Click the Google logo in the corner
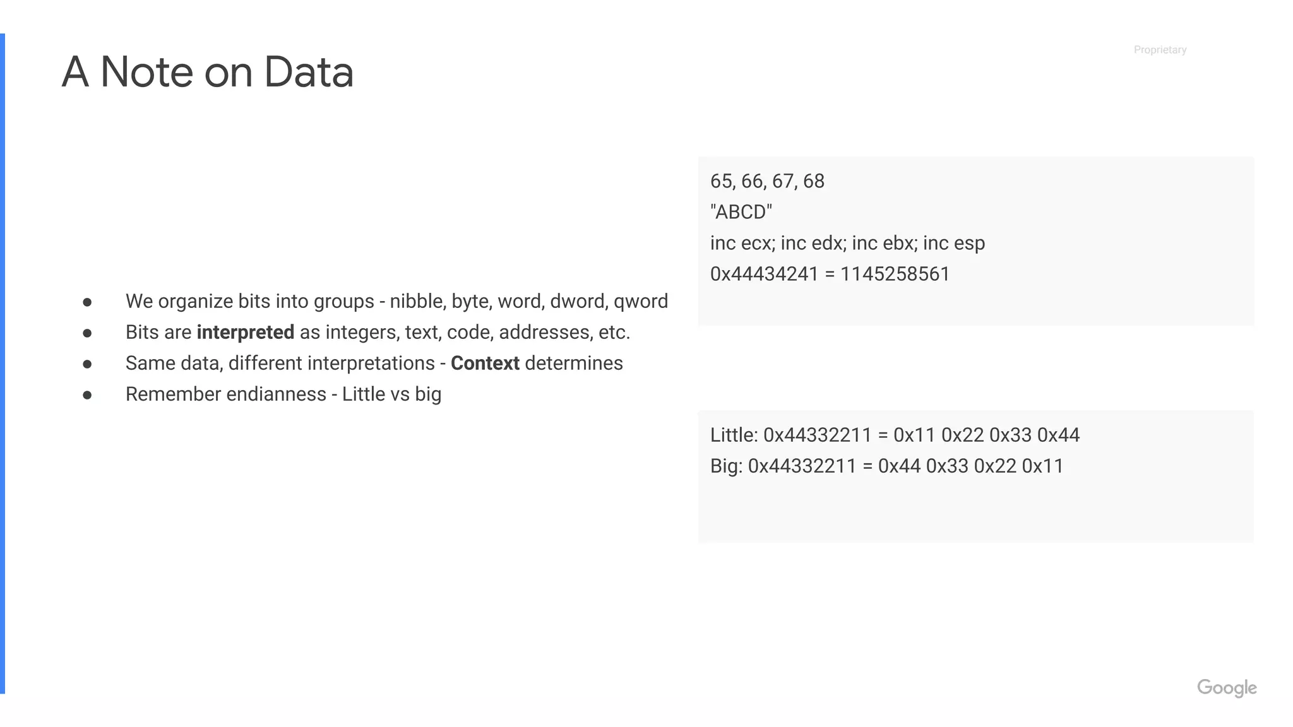The image size is (1293, 727). (1227, 688)
